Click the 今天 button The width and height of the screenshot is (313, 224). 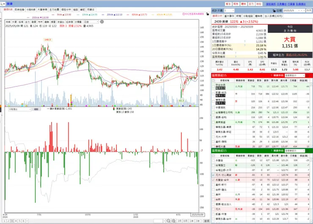309,11
